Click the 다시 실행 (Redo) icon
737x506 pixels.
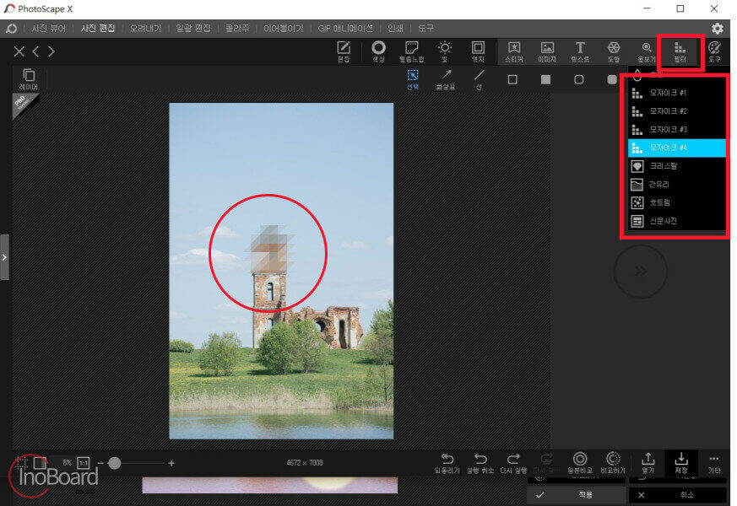(x=513, y=463)
